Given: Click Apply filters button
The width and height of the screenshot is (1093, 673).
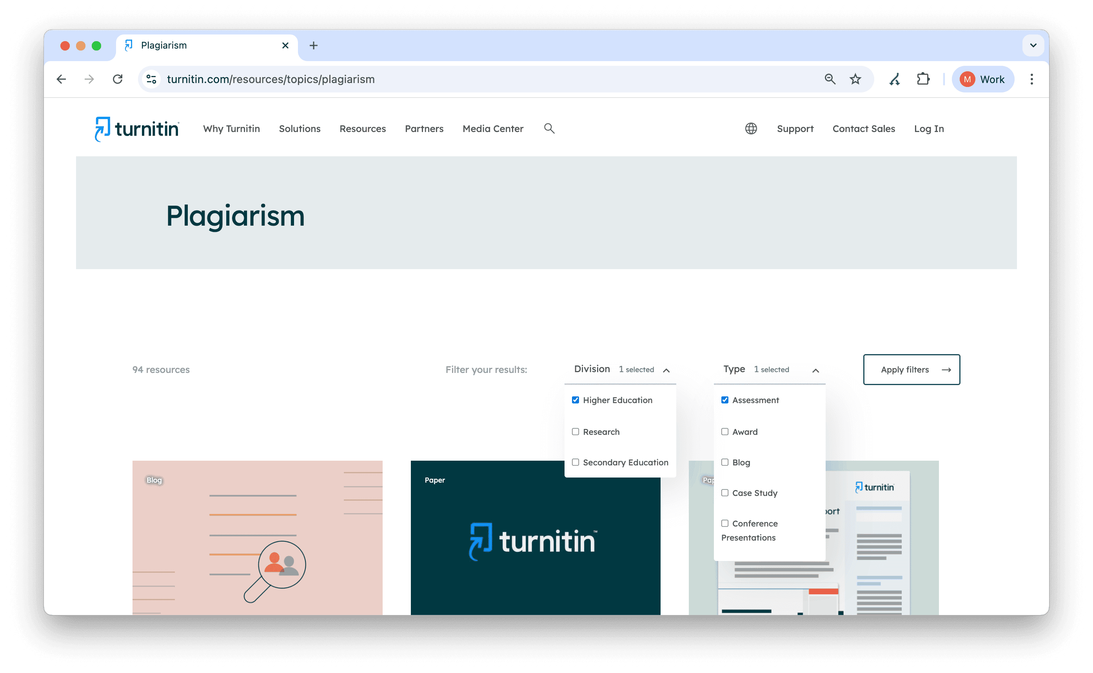Looking at the screenshot, I should [911, 369].
